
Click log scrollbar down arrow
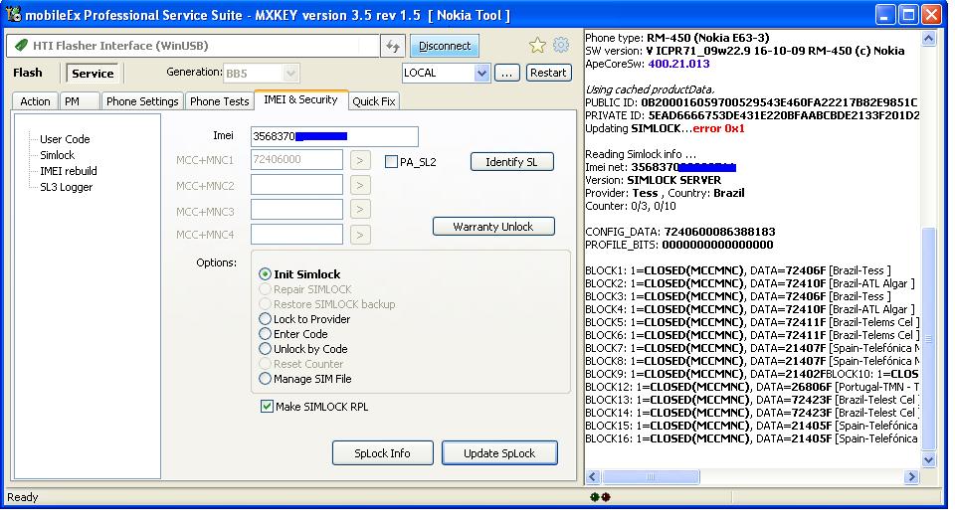(929, 460)
